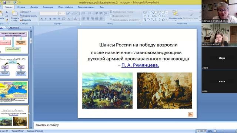
Task: Click the decrease font size icon
Action: pyautogui.click(x=72, y=13)
